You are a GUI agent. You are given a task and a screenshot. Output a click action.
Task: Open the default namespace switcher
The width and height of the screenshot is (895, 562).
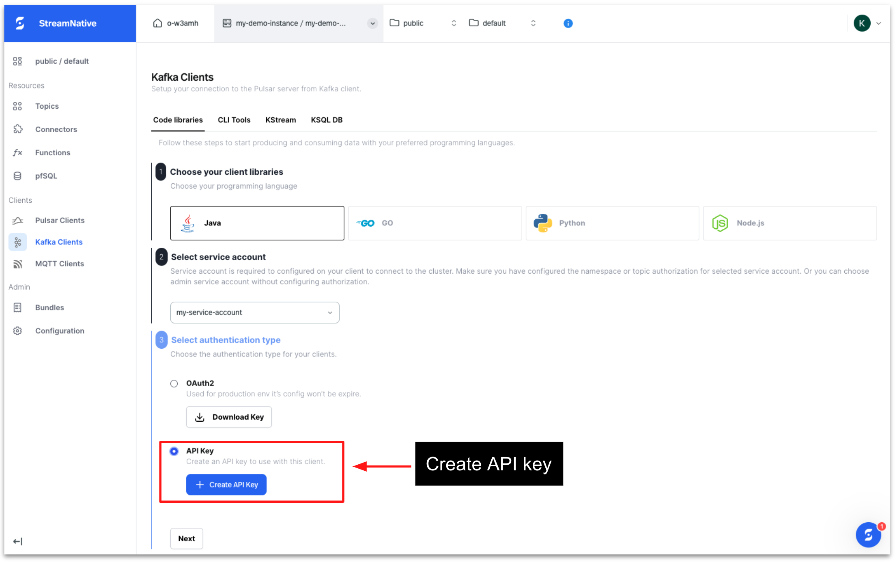click(x=533, y=23)
